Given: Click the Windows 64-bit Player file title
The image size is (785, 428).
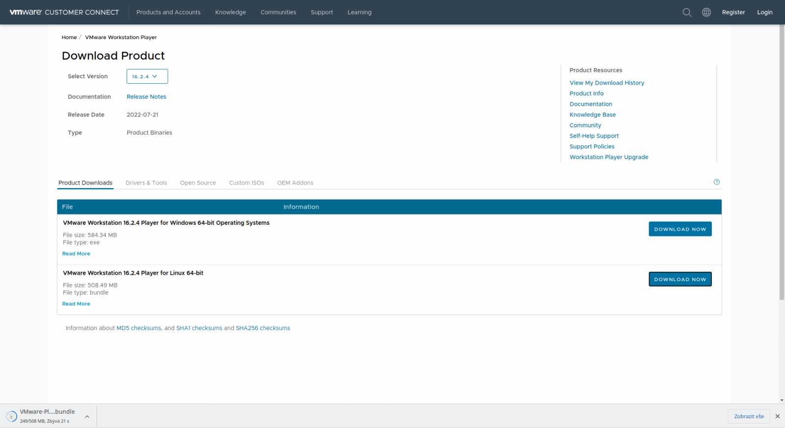Looking at the screenshot, I should [166, 223].
